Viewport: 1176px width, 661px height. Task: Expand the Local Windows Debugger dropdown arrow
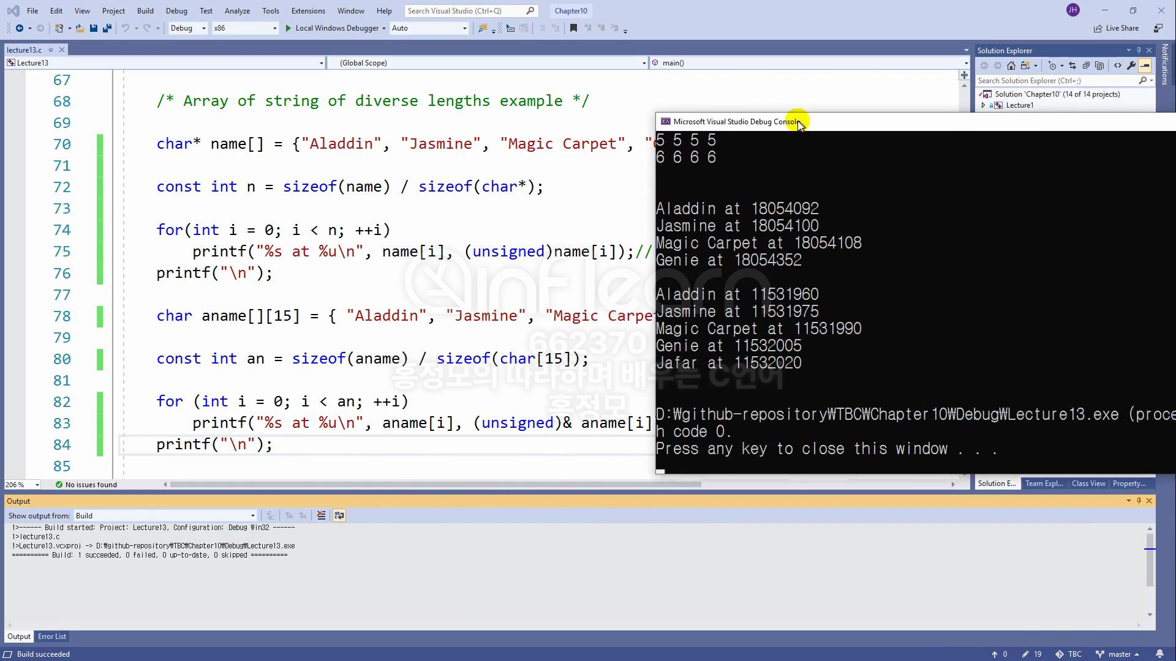click(384, 28)
